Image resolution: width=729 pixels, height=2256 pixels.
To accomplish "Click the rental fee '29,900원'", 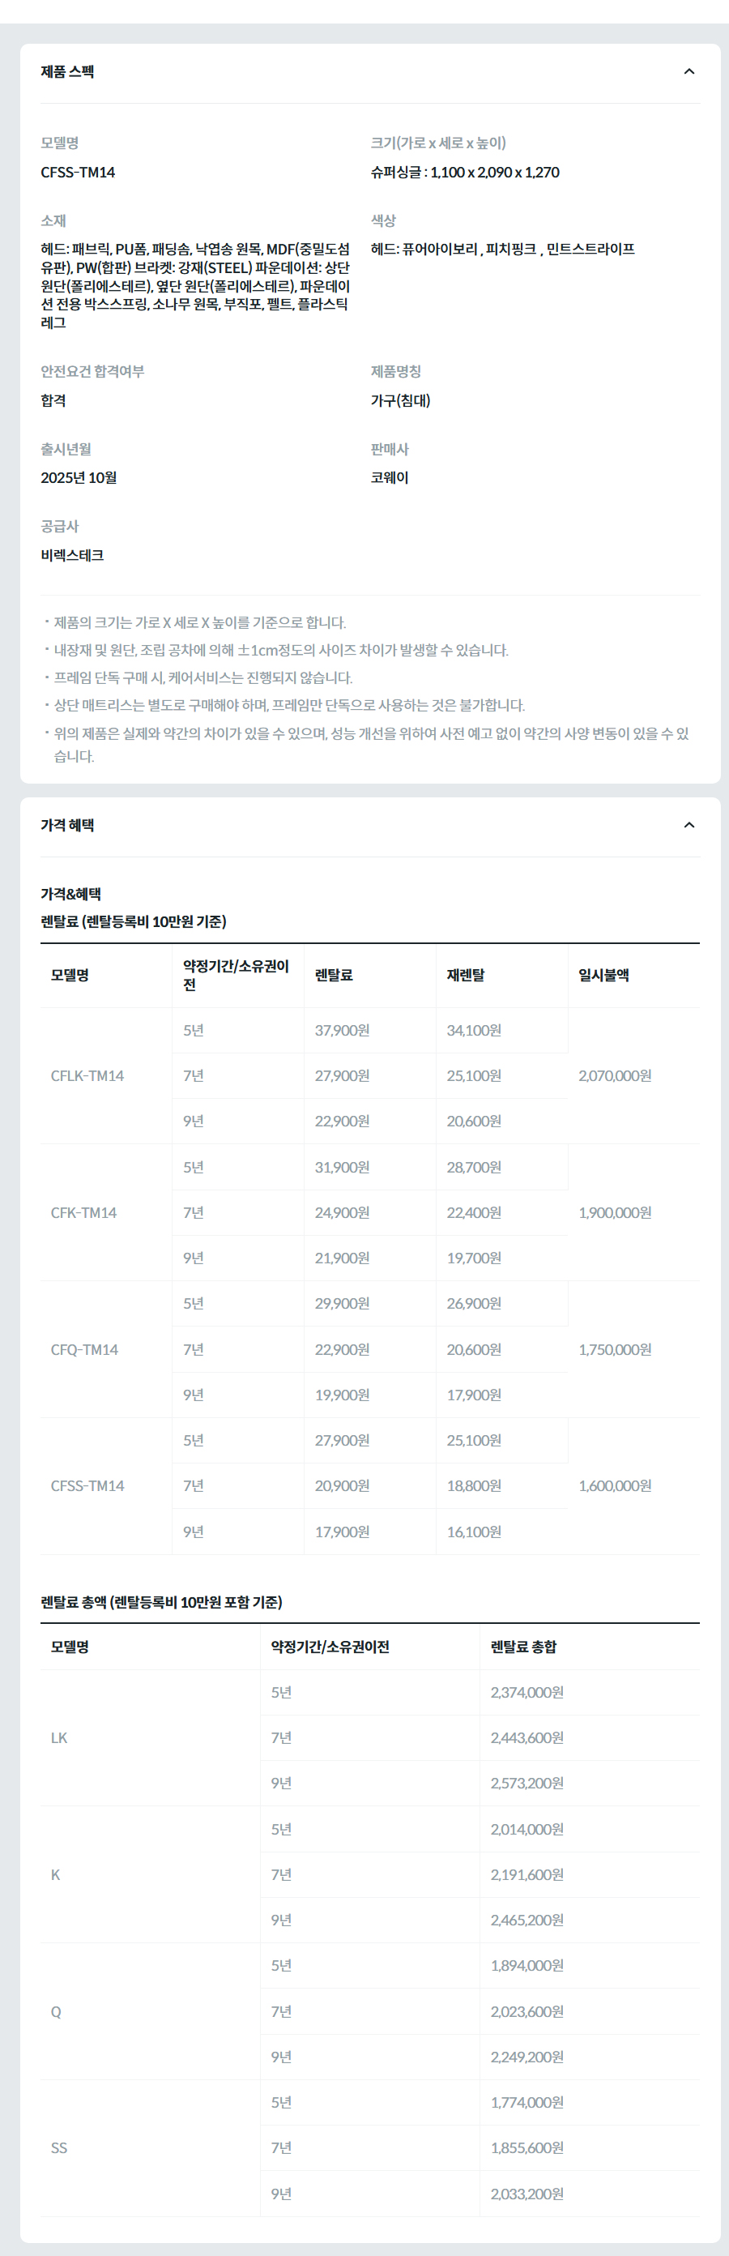I will pos(342,1304).
